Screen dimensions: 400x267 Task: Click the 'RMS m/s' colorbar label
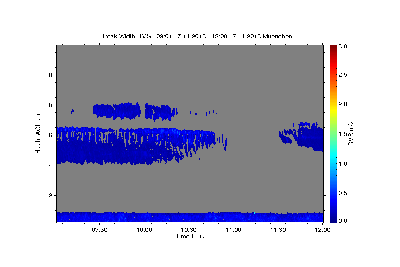[x=351, y=133]
